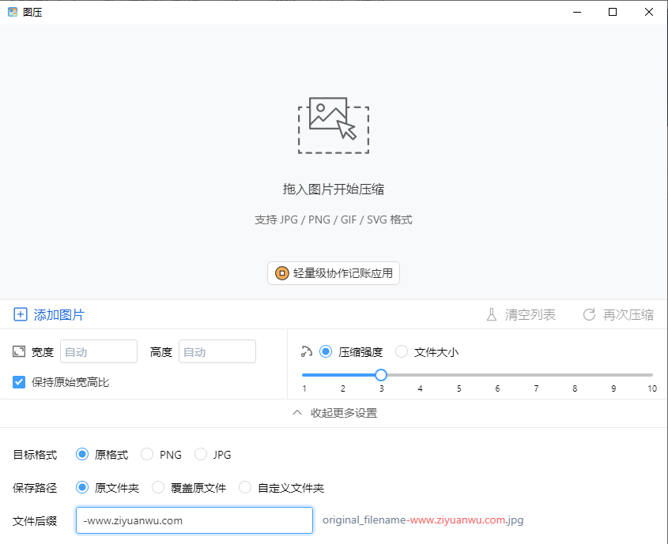Select PNG as the target format
This screenshot has width=668, height=544.
coord(147,454)
